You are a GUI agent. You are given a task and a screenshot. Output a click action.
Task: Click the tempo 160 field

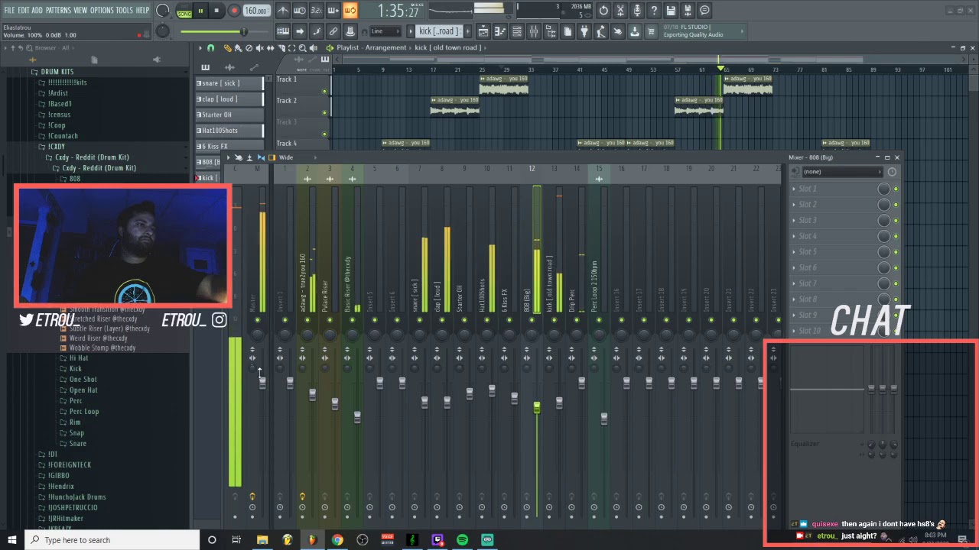coord(256,11)
